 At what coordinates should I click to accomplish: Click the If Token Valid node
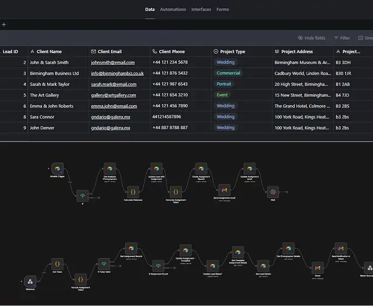coord(103,264)
